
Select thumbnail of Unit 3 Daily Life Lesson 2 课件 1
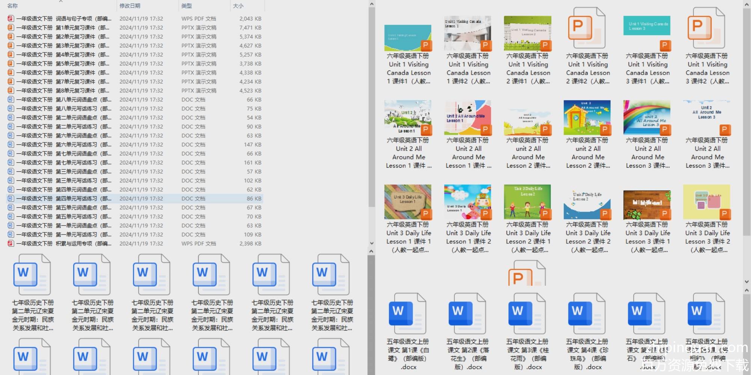point(527,202)
